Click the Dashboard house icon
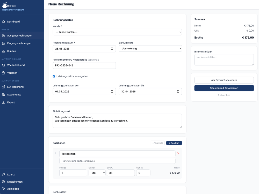This screenshot has height=194, width=259. tap(3, 22)
